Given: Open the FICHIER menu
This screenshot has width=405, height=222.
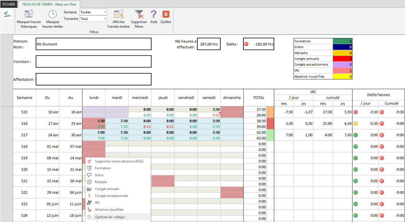Looking at the screenshot, I should pos(9,4).
